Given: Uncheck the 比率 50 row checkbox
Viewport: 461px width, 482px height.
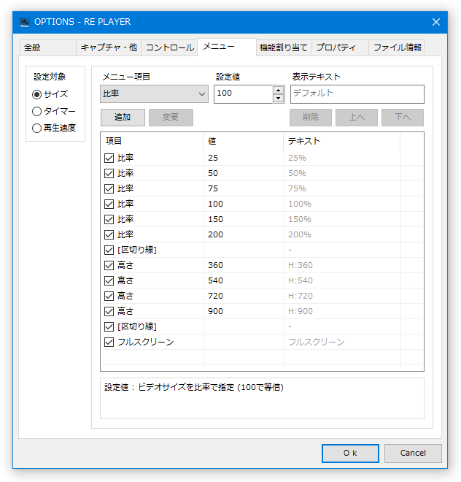Looking at the screenshot, I should click(109, 173).
